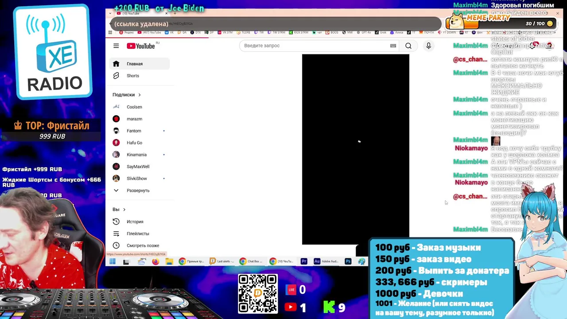Image resolution: width=567 pixels, height=319 pixels.
Task: Go to Главная in sidebar
Action: pyautogui.click(x=140, y=64)
